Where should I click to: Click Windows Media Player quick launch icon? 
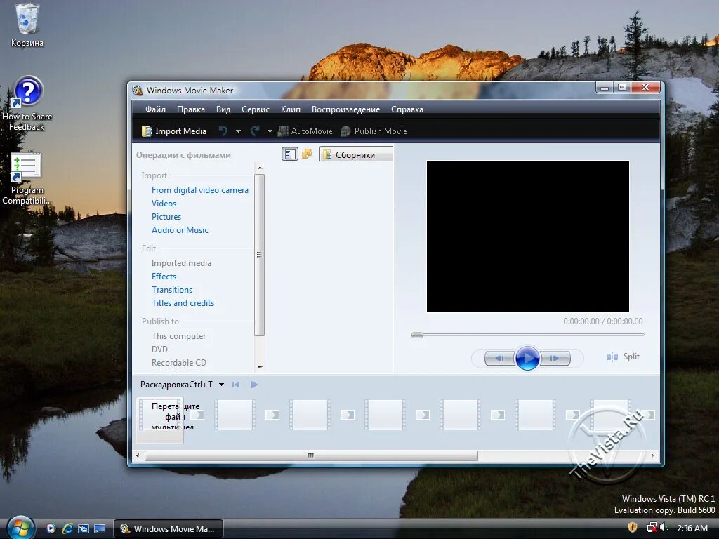pos(51,528)
